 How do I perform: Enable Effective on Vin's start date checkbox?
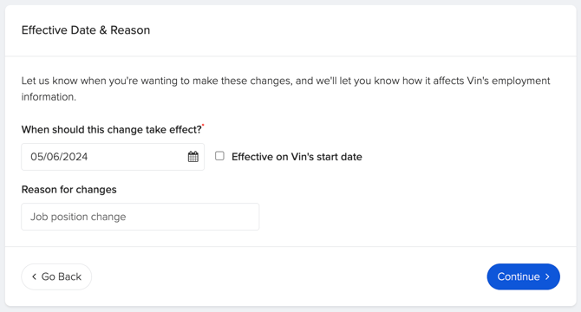pyautogui.click(x=219, y=156)
